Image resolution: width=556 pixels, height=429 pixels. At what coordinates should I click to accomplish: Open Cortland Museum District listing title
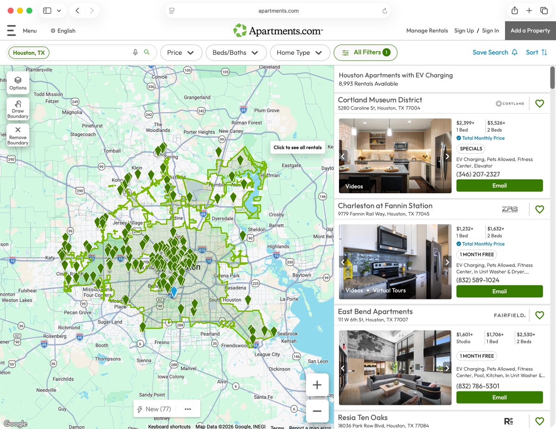point(380,100)
